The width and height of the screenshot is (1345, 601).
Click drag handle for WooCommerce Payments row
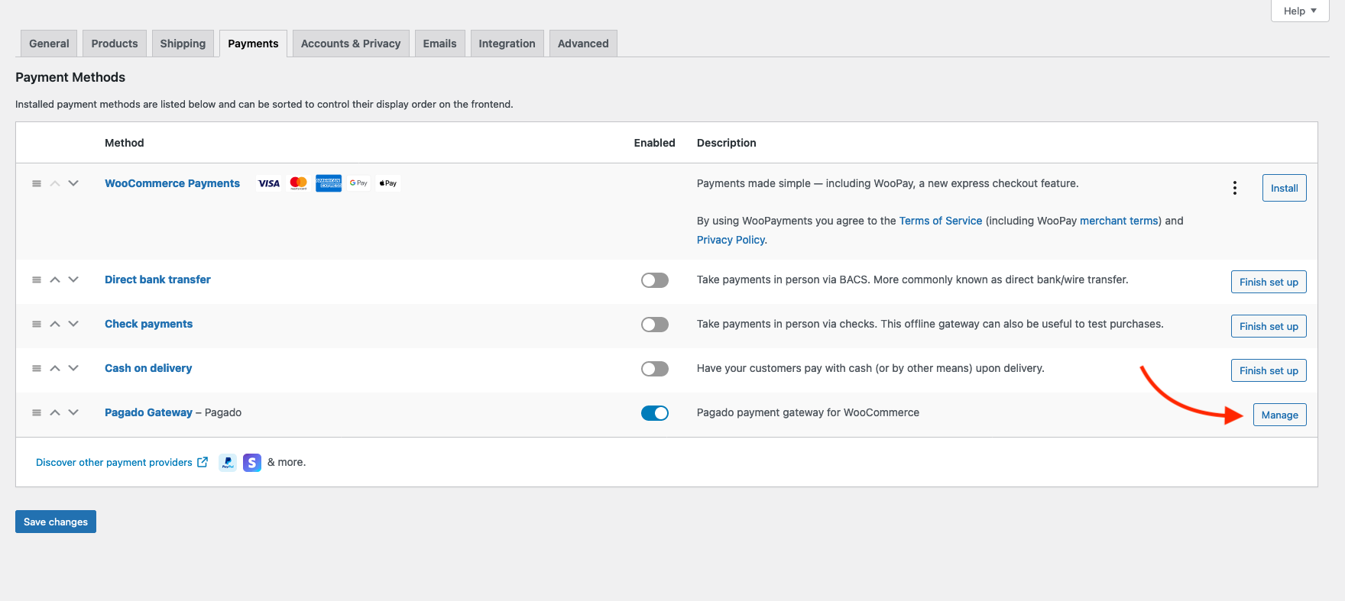tap(37, 183)
